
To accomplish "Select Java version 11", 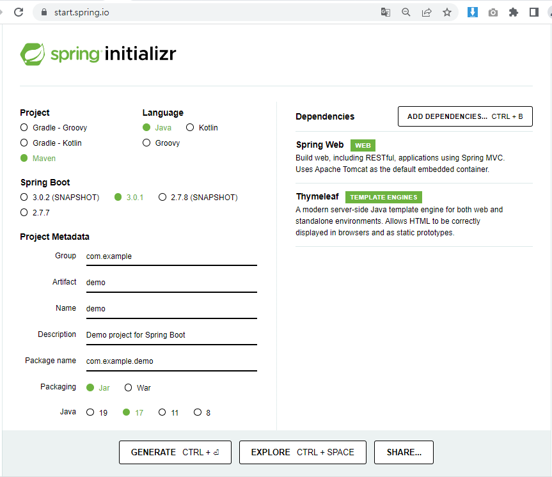I will 169,412.
